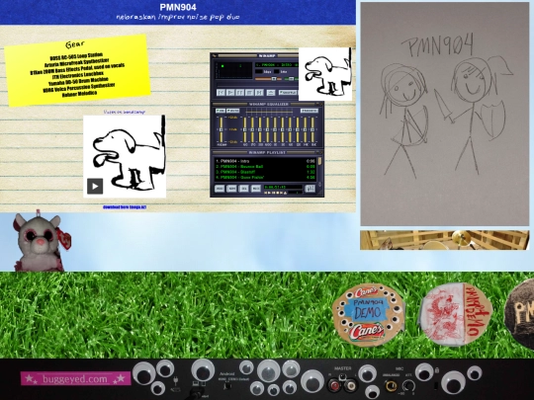This screenshot has width=534, height=400.
Task: Click Winamp pause button
Action: coord(240,93)
